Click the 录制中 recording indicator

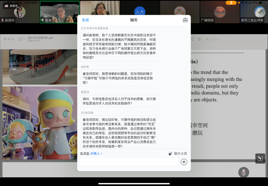pos(11,6)
